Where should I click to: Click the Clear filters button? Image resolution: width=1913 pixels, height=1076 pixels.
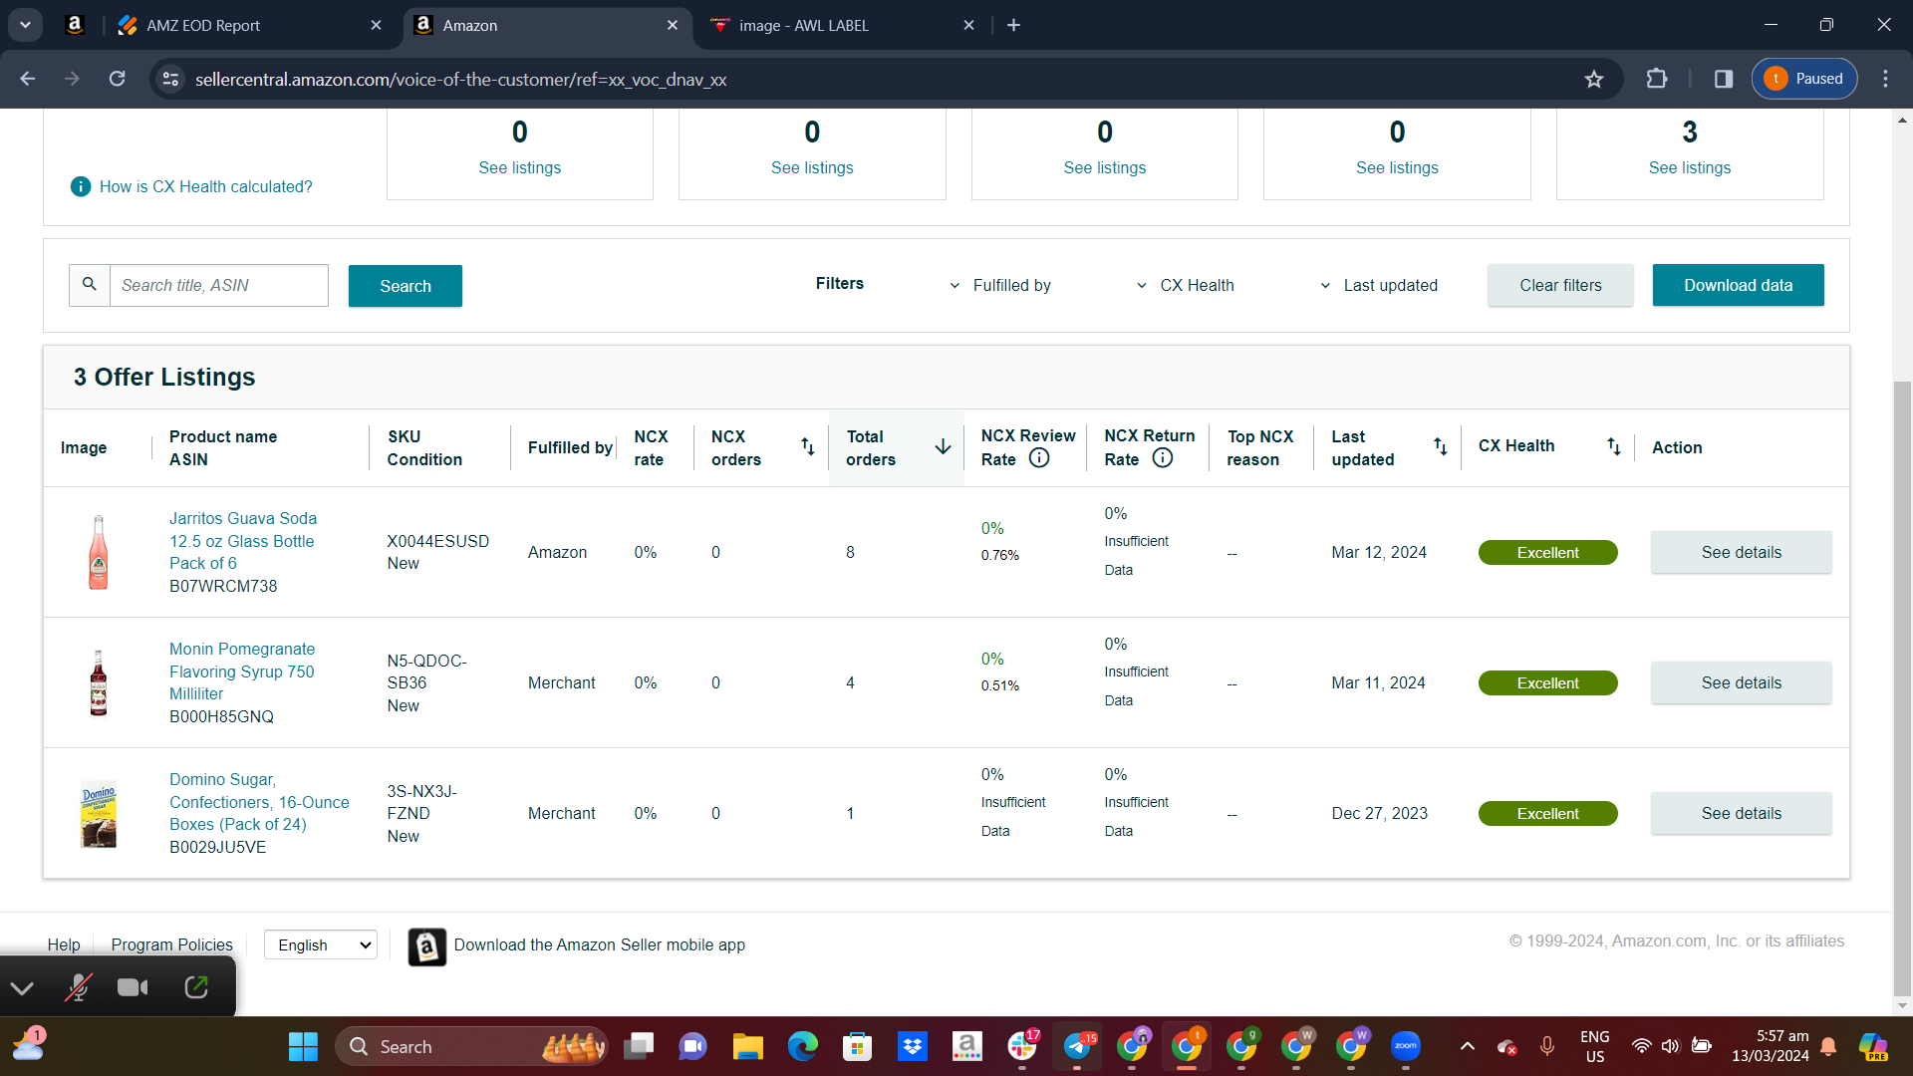coord(1560,285)
